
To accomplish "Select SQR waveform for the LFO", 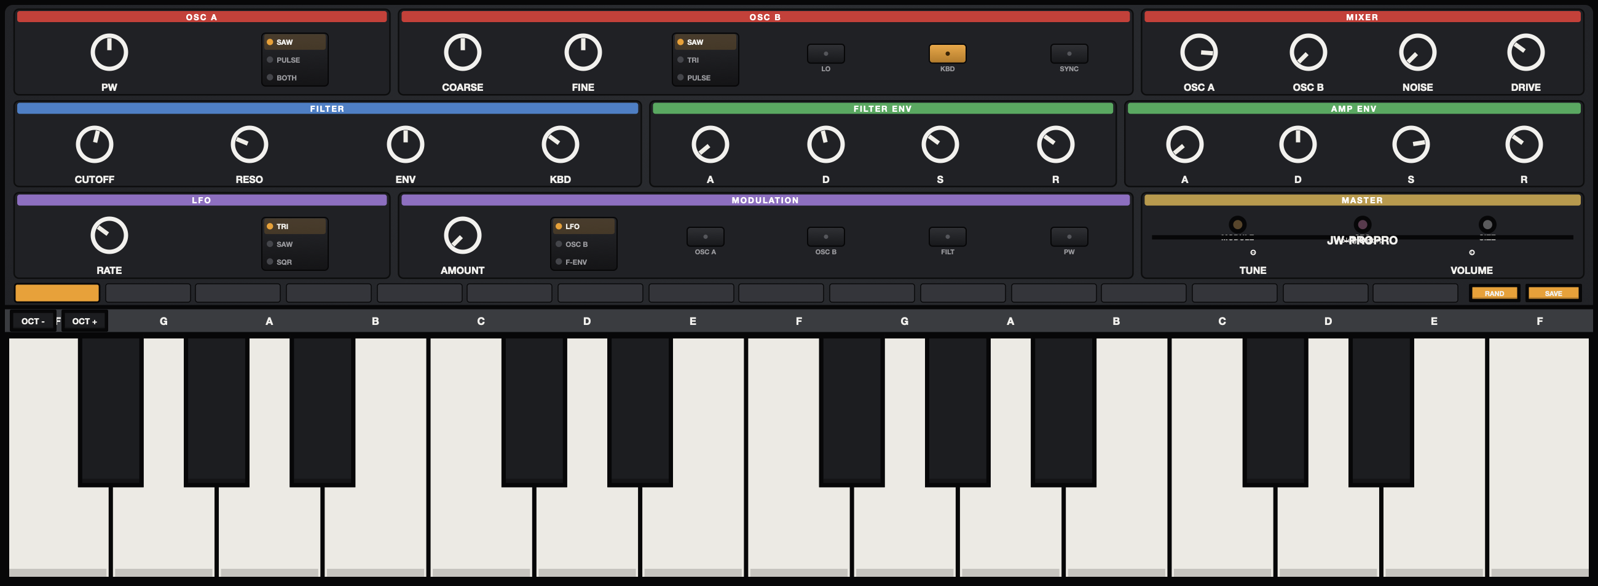I will click(x=295, y=262).
